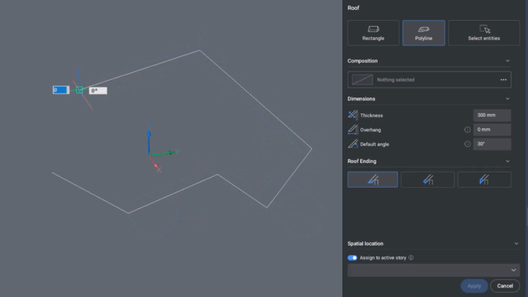Click the Roof panel title
528x297 pixels.
click(353, 8)
